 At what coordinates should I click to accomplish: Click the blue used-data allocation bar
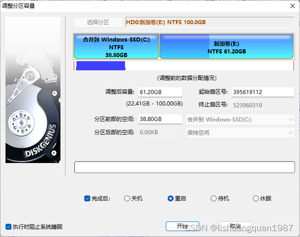101,66
